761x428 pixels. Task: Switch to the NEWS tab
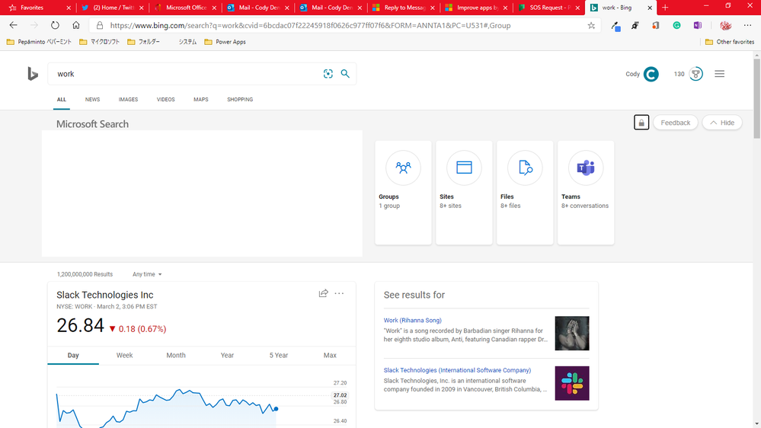point(92,100)
